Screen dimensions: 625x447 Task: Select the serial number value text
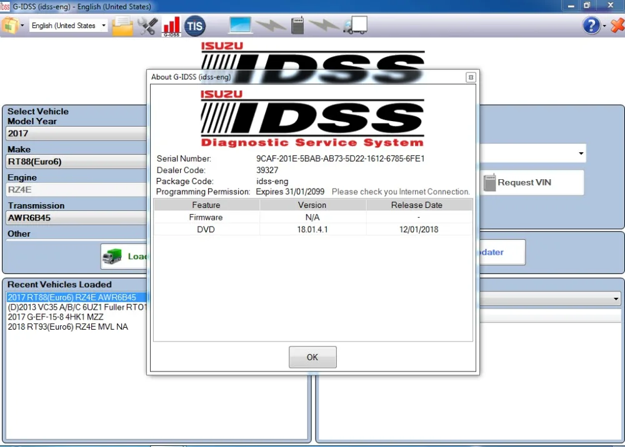click(341, 159)
